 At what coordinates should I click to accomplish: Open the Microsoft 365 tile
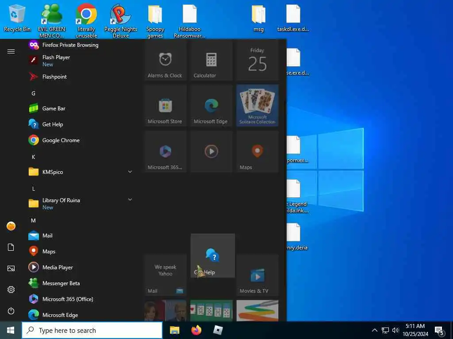[165, 151]
